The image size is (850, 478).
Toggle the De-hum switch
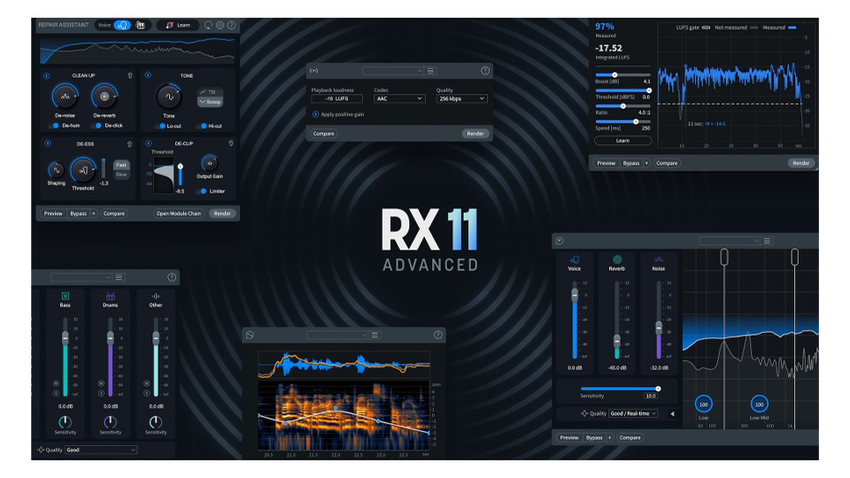click(x=55, y=126)
